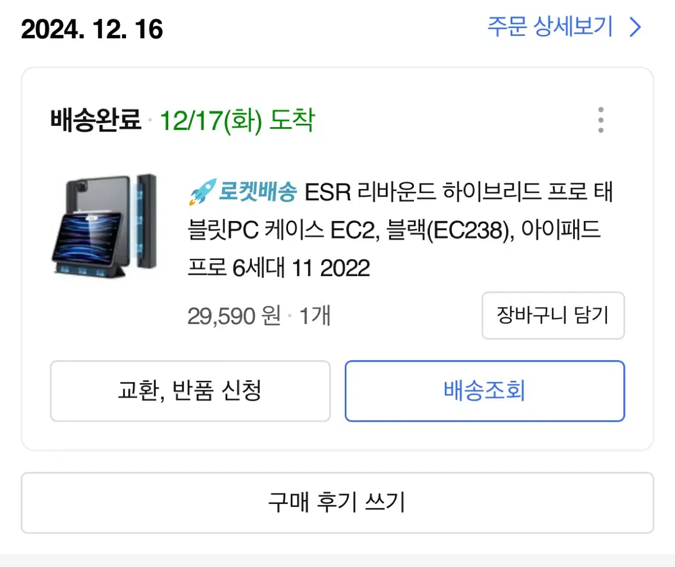Tap the rocket delivery icon
Image resolution: width=675 pixels, height=567 pixels.
pos(201,192)
